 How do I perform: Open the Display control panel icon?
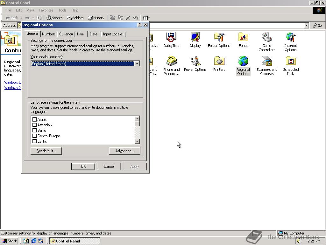(195, 40)
